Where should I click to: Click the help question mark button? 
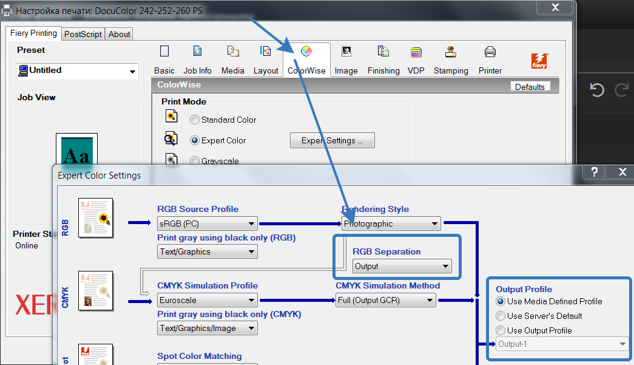594,172
